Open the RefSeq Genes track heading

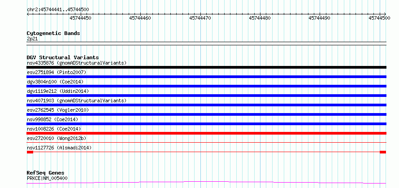(45, 173)
